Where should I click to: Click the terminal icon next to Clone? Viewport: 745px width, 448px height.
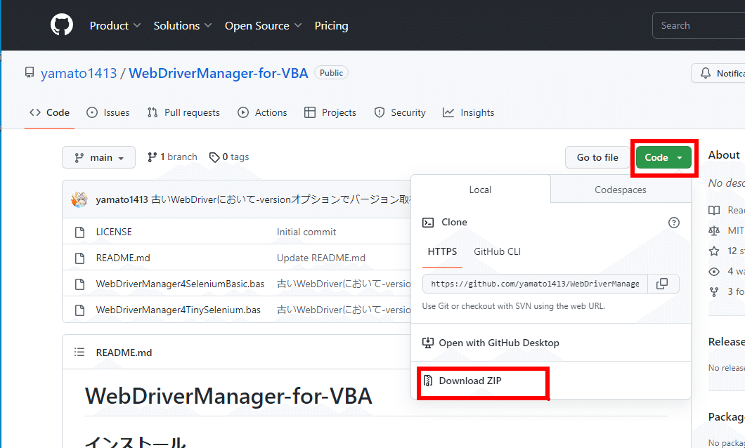pos(428,223)
